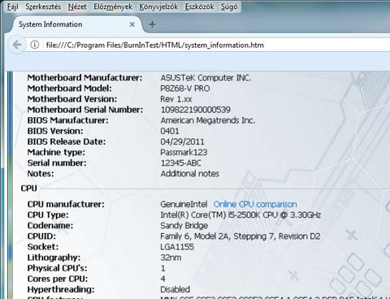Open the Nézet menu

click(77, 6)
